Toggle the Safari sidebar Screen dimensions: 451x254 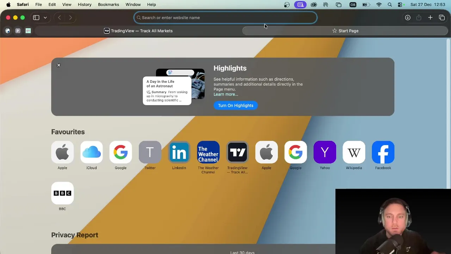pos(36,18)
